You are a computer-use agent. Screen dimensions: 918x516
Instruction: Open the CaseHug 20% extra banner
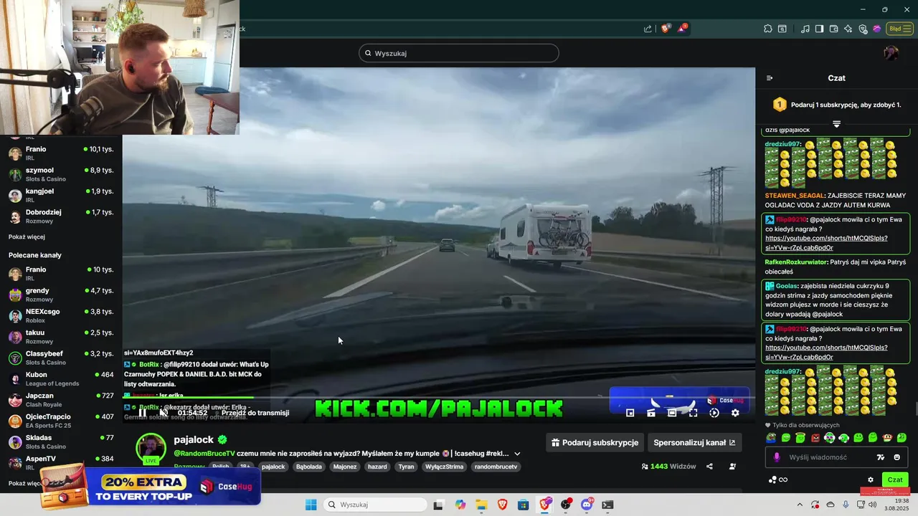[x=150, y=487]
